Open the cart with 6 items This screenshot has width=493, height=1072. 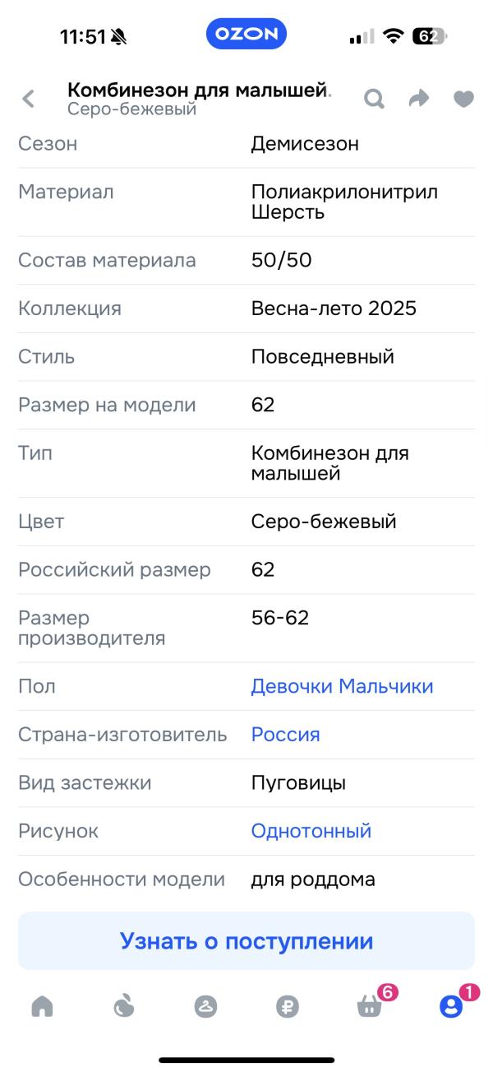point(371,1004)
